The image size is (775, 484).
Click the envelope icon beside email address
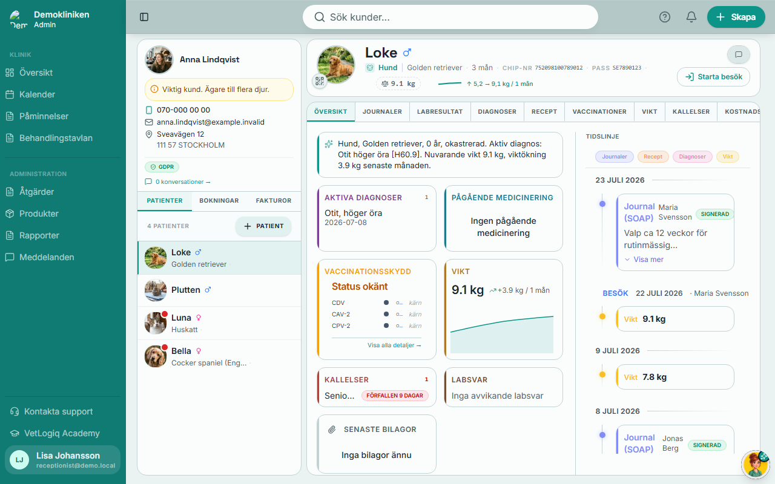coord(150,122)
